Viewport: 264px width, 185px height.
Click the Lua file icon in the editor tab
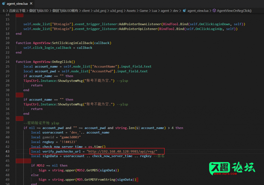click(3, 4)
